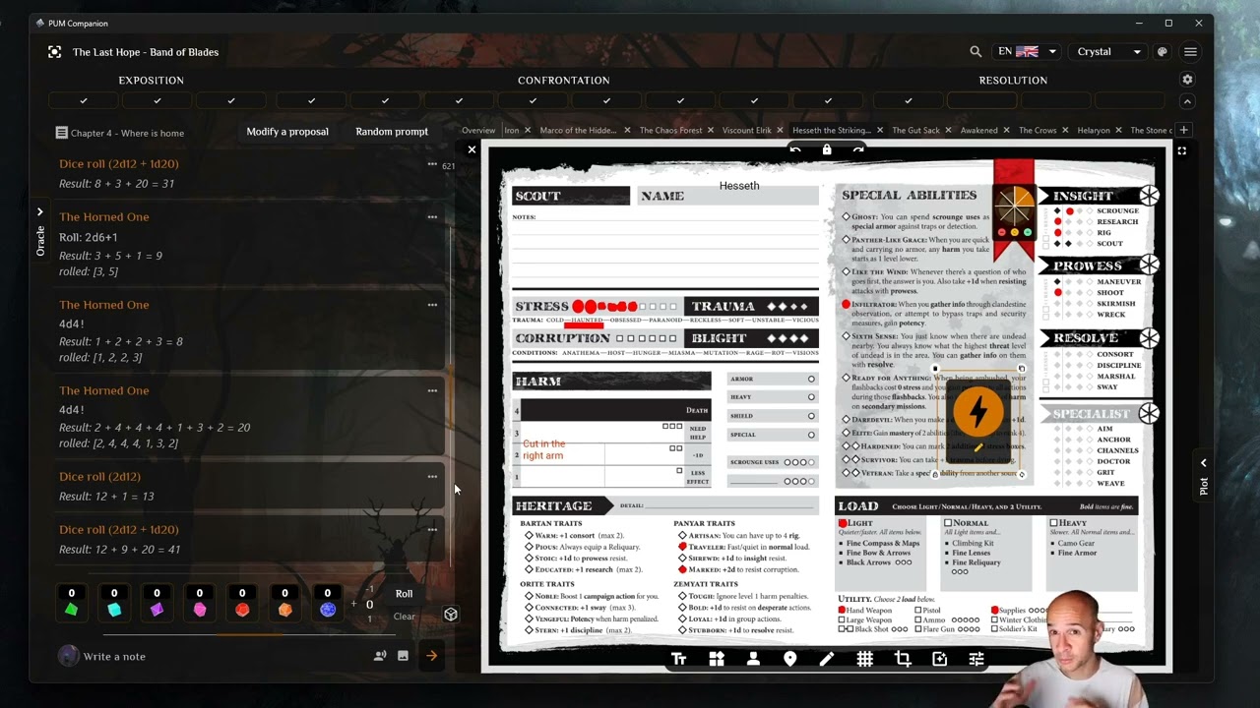This screenshot has height=708, width=1260.
Task: Click the fullscreen expand icon of sheet viewer
Action: (x=1182, y=150)
